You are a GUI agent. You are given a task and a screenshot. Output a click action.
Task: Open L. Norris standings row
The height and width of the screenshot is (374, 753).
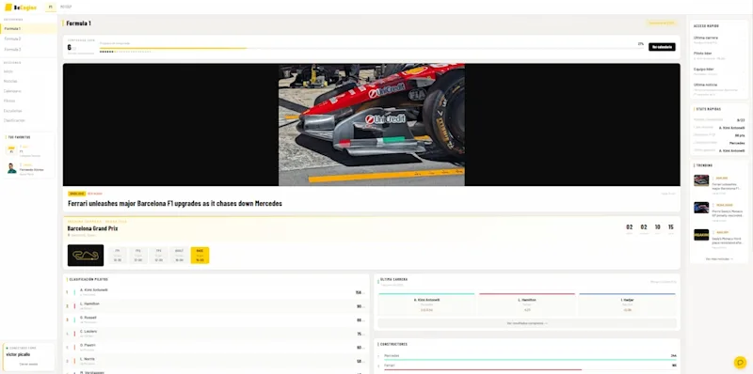pyautogui.click(x=216, y=361)
